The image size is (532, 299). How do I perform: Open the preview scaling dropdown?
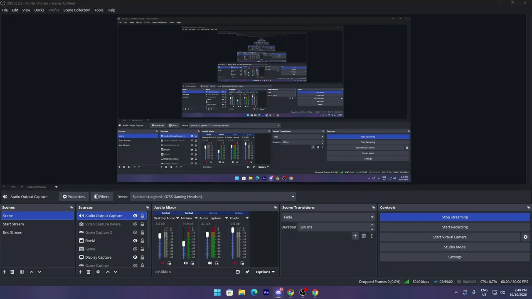56,187
